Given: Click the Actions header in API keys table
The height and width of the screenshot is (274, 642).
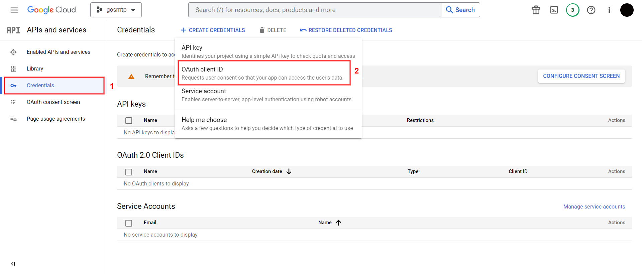Looking at the screenshot, I should pos(617,120).
